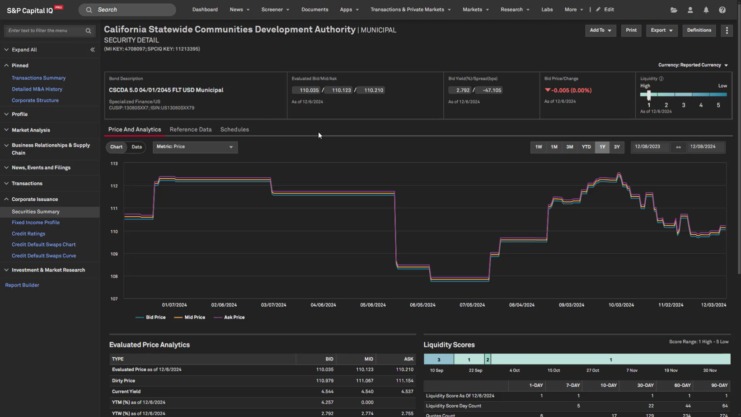Open the Labs menu item
This screenshot has width=741, height=417.
pos(547,9)
